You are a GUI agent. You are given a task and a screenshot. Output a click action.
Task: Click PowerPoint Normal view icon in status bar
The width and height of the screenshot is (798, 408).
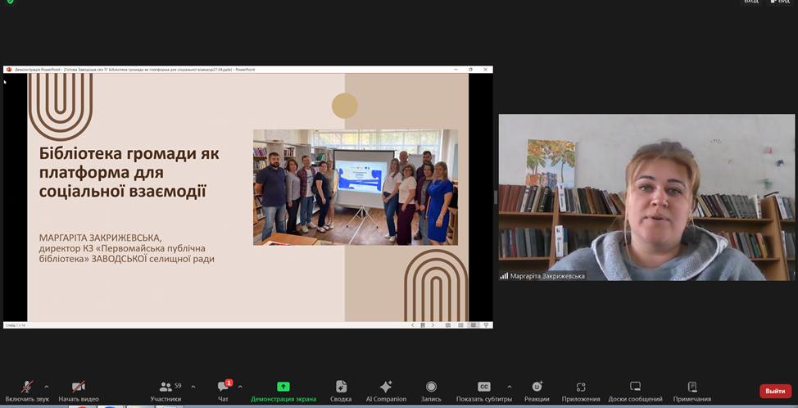point(448,325)
